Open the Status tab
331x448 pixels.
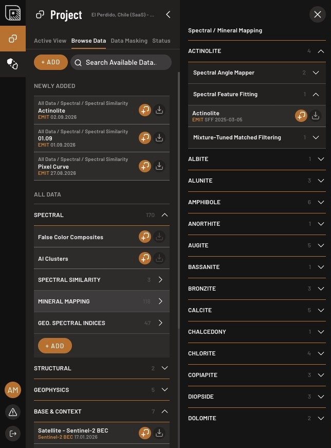tap(161, 41)
